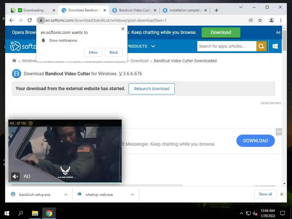Click the muted volume tray icon

coord(255,213)
